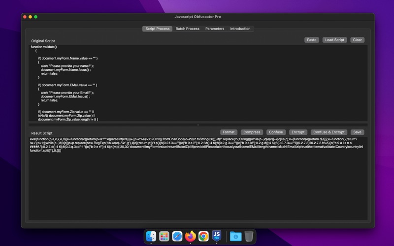Open the Trash in the dock

(x=249, y=236)
